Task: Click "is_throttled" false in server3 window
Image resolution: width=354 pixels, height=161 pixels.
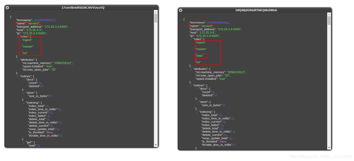Action: [x=50, y=132]
